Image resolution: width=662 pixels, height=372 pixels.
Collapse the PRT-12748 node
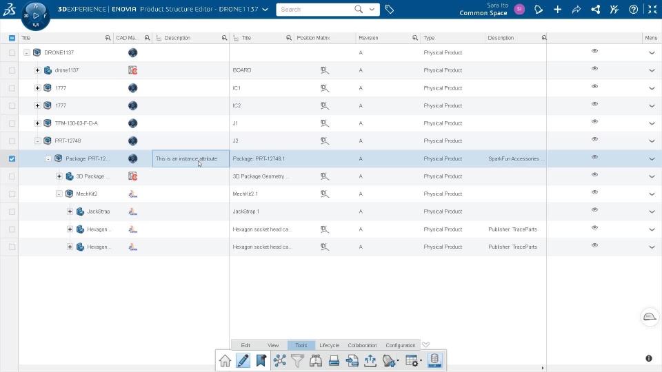[37, 141]
